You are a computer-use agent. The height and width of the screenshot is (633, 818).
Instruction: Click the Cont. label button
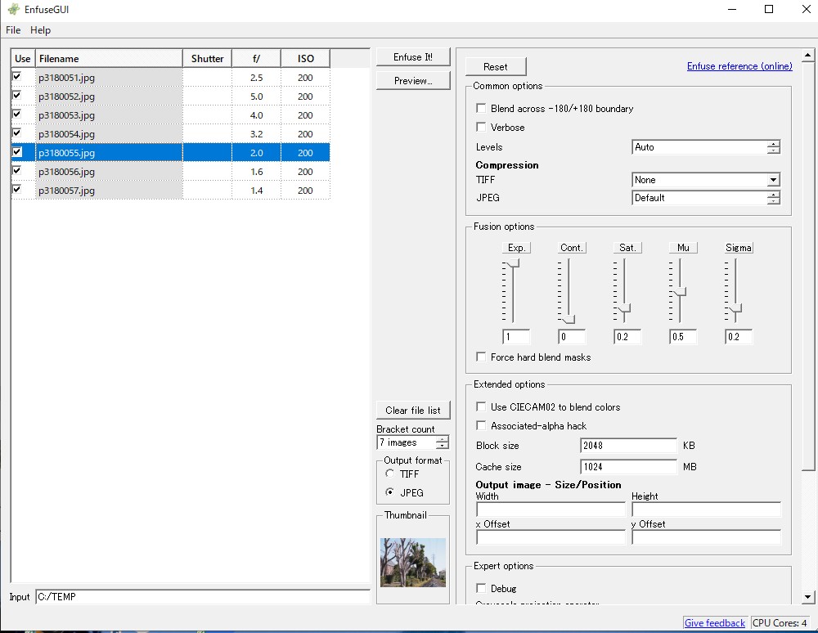(x=572, y=248)
